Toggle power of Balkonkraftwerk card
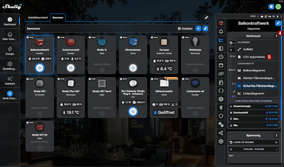This screenshot has height=167, width=284. click(x=40, y=68)
